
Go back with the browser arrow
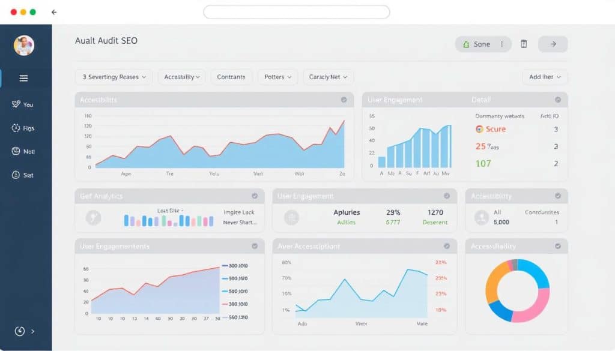click(x=54, y=12)
